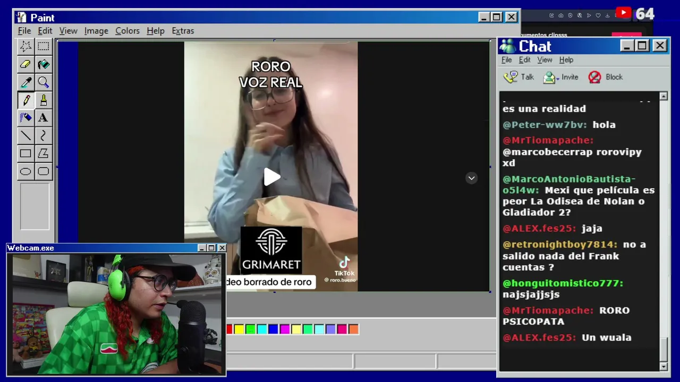Select the Curve tool
Image resolution: width=680 pixels, height=382 pixels.
[x=43, y=136]
